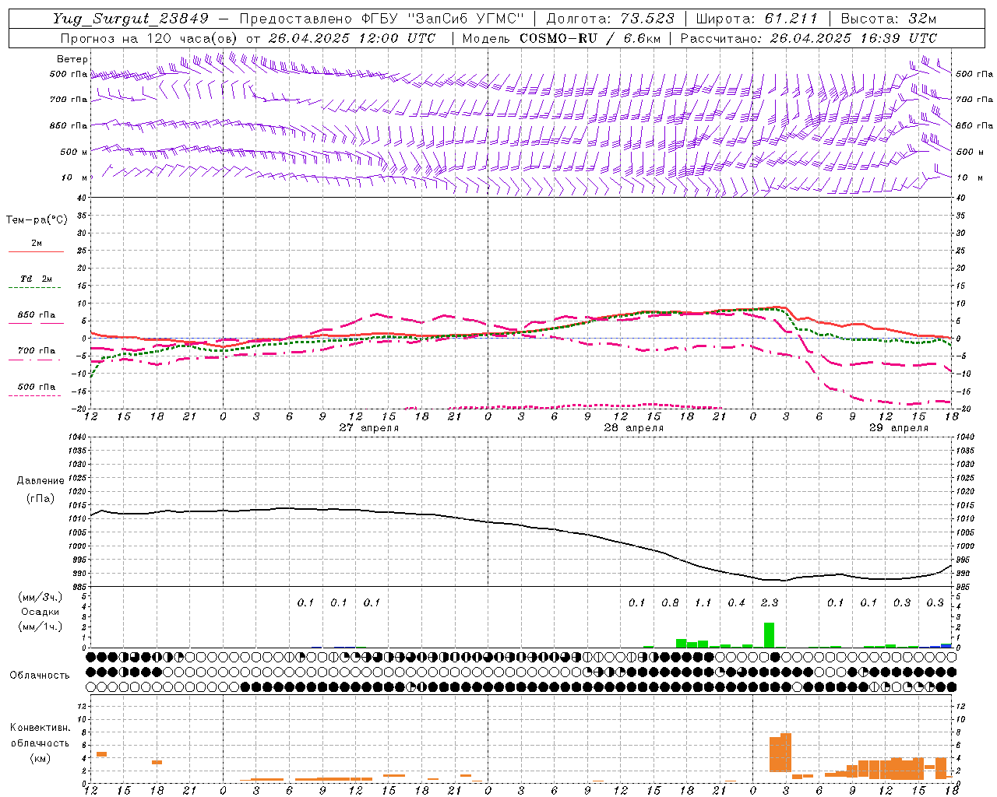Click the dashed line sample under Td 2м

pyautogui.click(x=34, y=288)
